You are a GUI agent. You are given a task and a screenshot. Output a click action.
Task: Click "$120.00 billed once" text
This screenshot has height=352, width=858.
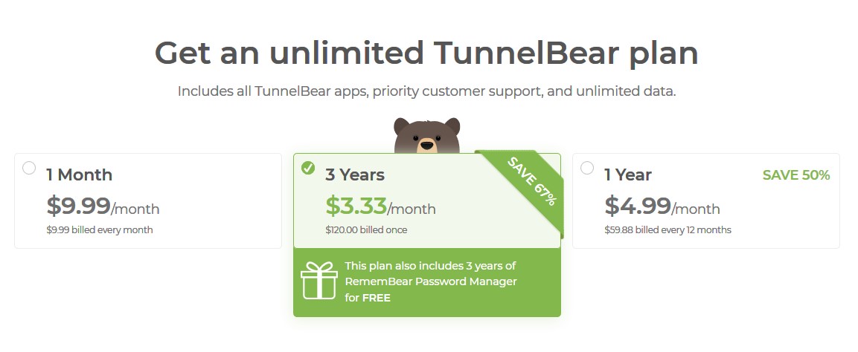click(x=366, y=229)
